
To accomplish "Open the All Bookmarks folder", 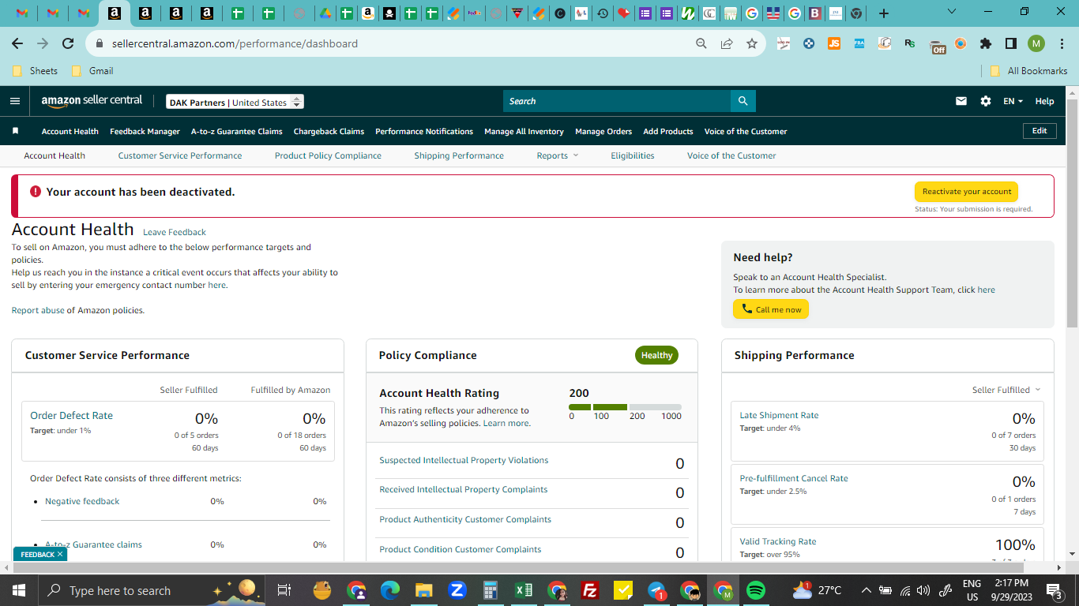I will pyautogui.click(x=1029, y=70).
